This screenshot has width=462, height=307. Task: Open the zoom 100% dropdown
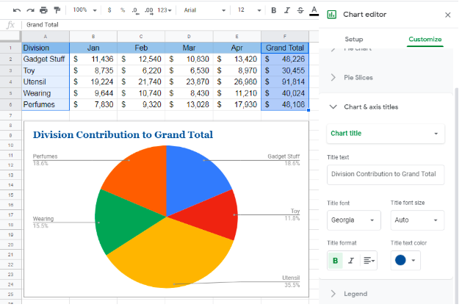coord(85,10)
